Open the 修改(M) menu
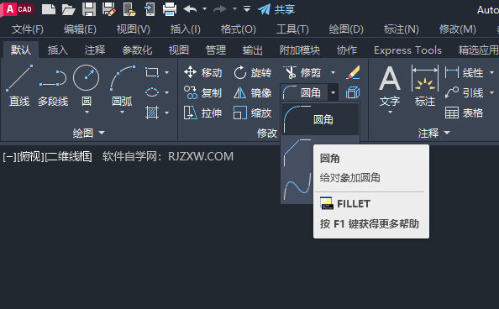The height and width of the screenshot is (309, 499). tap(458, 29)
